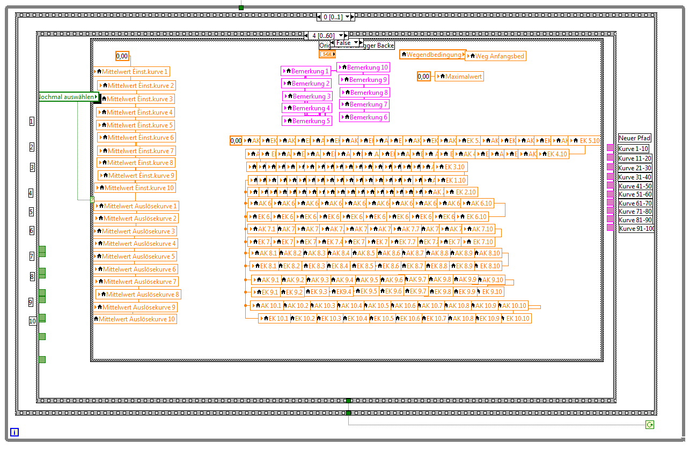Select the SGL numeric constant node
The width and height of the screenshot is (697, 452).
[x=327, y=54]
